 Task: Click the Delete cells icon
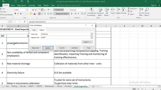tap(118, 10)
